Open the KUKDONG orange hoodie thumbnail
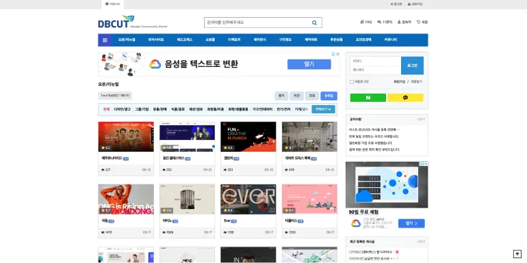Viewport: 527px width, 263px height. 126,199
